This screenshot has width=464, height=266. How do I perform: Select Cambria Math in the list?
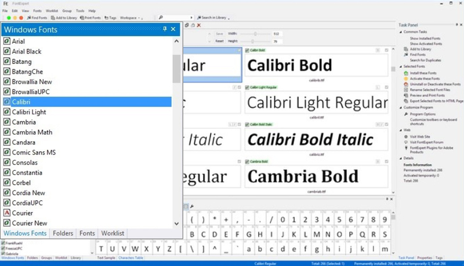32,132
